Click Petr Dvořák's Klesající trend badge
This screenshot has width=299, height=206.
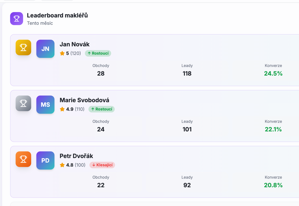(x=102, y=165)
